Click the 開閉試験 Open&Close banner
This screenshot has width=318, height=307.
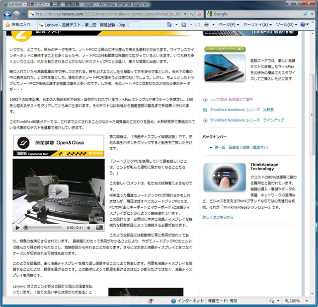point(59,145)
